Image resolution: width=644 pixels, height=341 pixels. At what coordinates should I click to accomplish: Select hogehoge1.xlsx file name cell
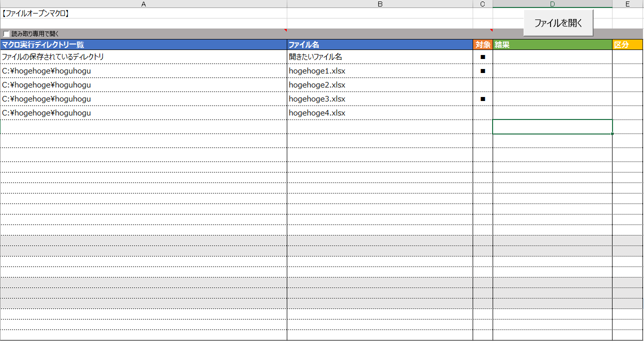(380, 71)
